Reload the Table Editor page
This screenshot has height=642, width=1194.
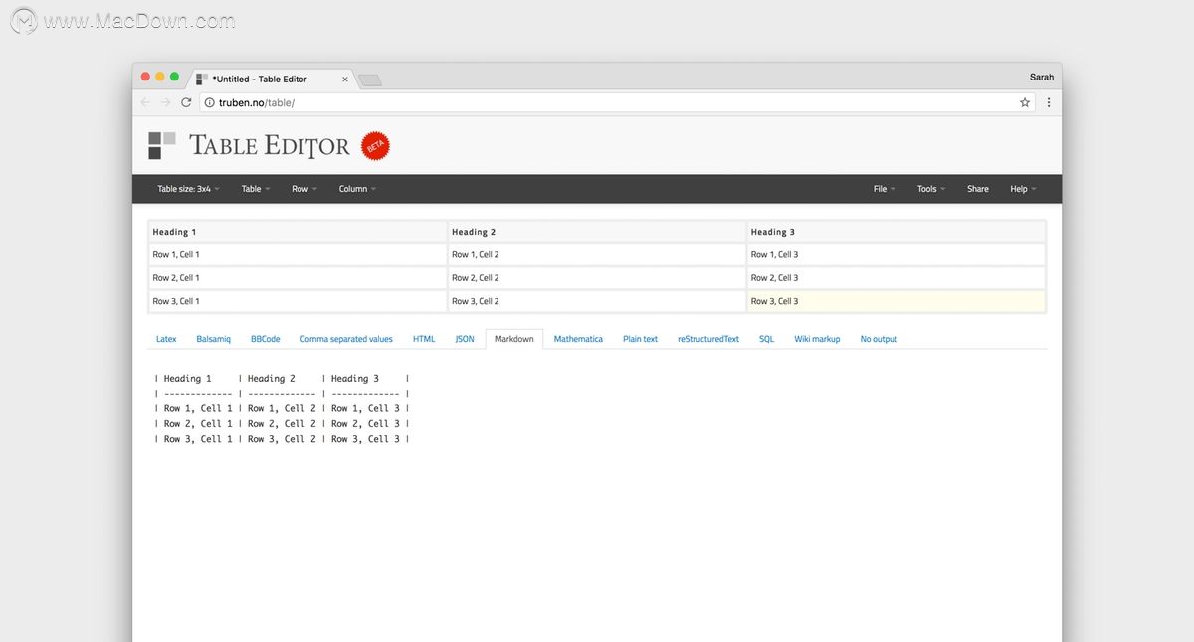coord(186,102)
